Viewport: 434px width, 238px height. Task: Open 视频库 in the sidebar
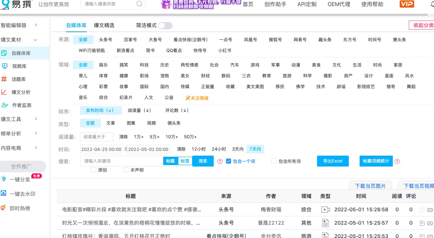point(19,66)
